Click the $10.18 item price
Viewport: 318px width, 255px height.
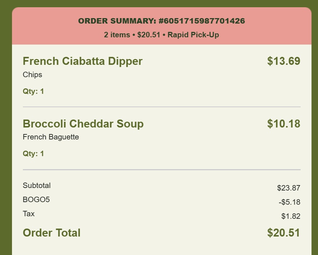(x=284, y=124)
